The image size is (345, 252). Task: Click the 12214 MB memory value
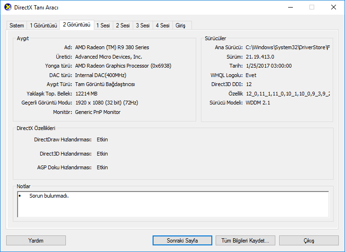86,94
